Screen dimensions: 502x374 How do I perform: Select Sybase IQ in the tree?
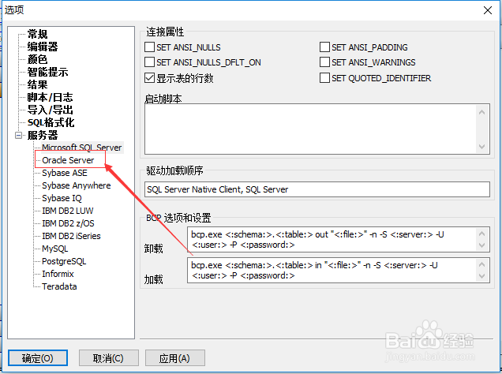pos(62,198)
